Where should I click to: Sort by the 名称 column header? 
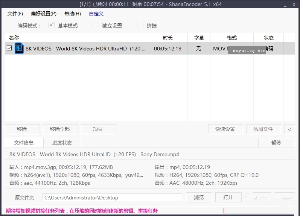(x=76, y=38)
